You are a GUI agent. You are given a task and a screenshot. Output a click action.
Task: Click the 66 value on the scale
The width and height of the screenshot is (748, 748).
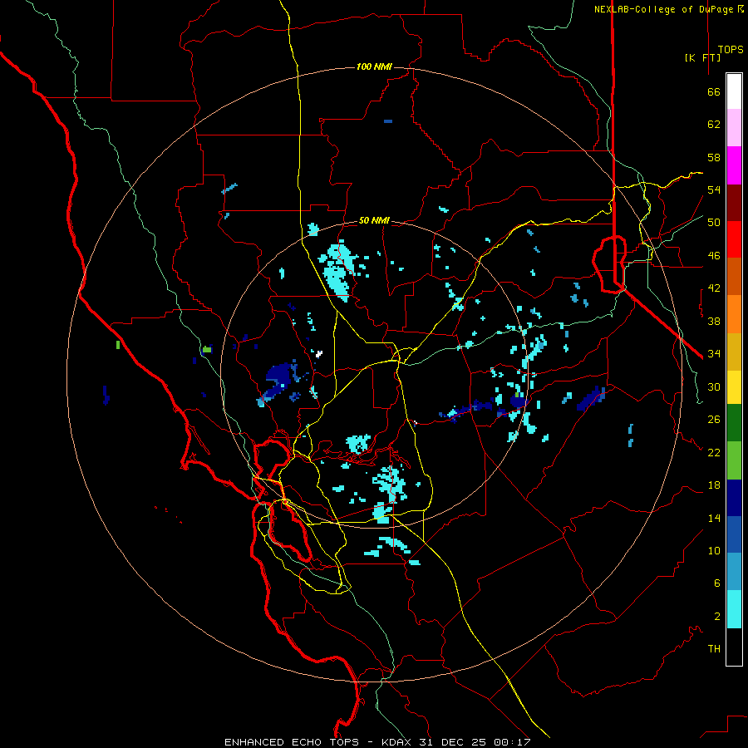pos(714,91)
